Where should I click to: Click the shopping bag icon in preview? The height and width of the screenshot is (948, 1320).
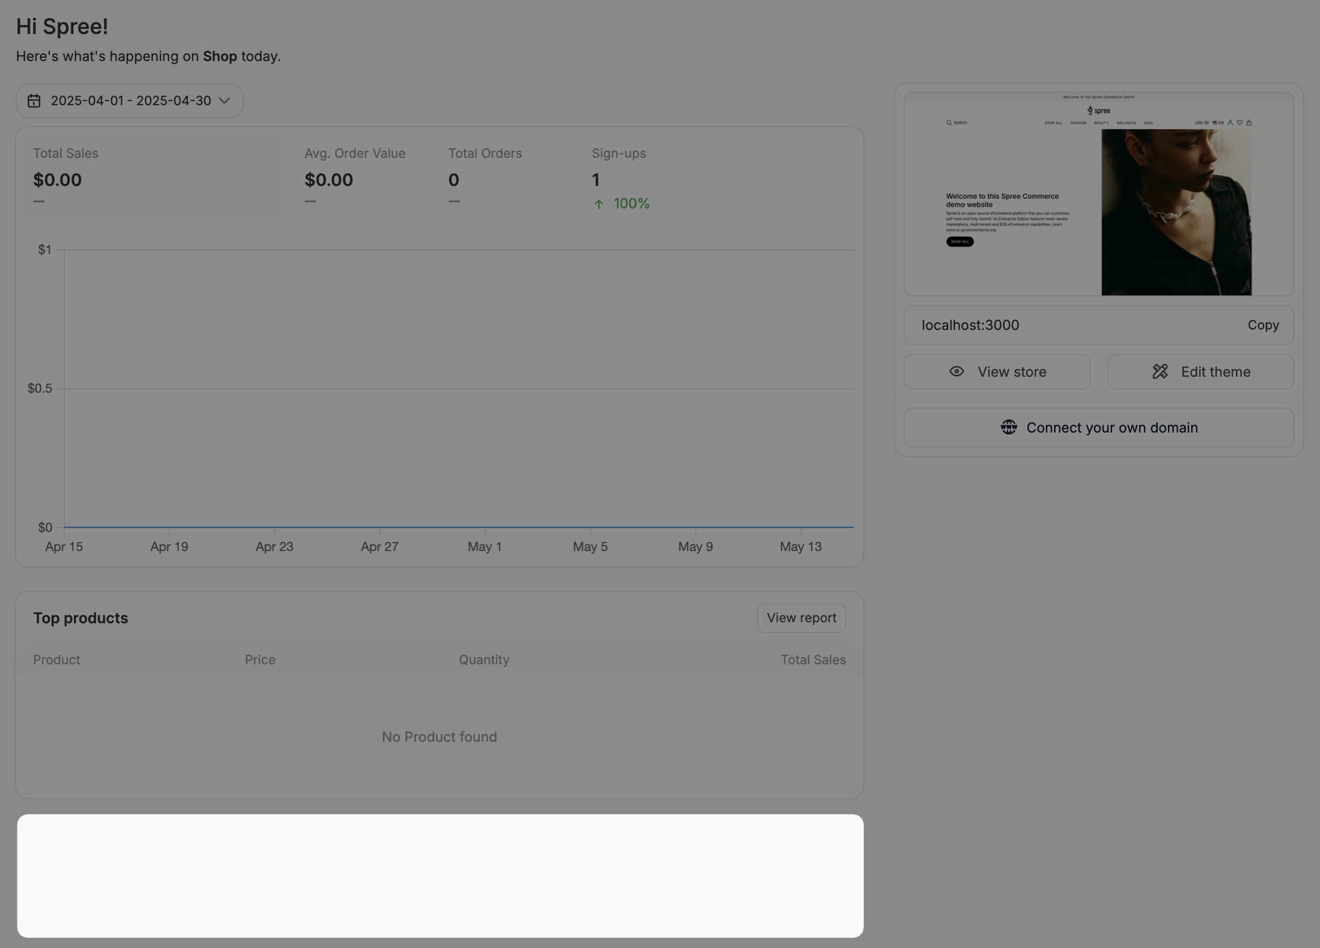1248,123
